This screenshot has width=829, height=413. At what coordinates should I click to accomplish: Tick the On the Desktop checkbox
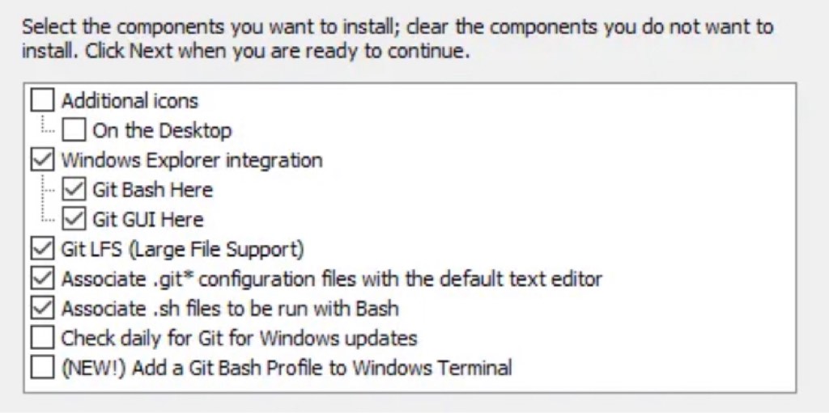click(x=74, y=130)
